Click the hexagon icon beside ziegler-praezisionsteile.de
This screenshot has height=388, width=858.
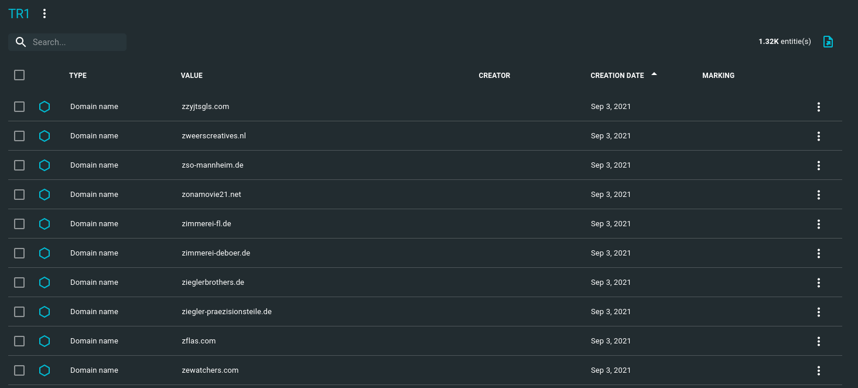45,311
